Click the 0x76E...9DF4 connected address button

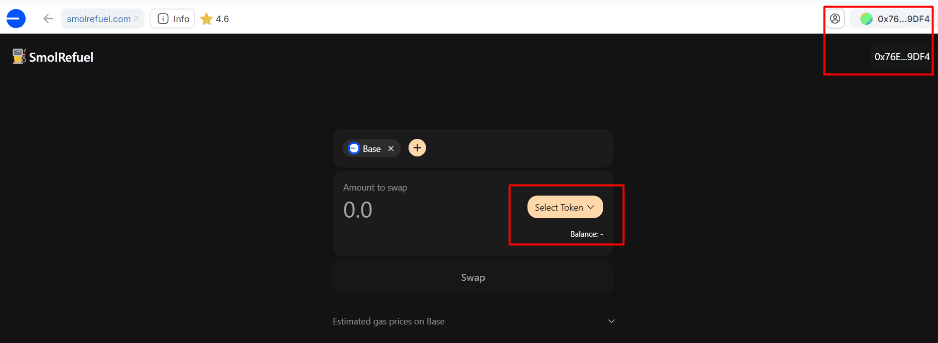pos(902,57)
